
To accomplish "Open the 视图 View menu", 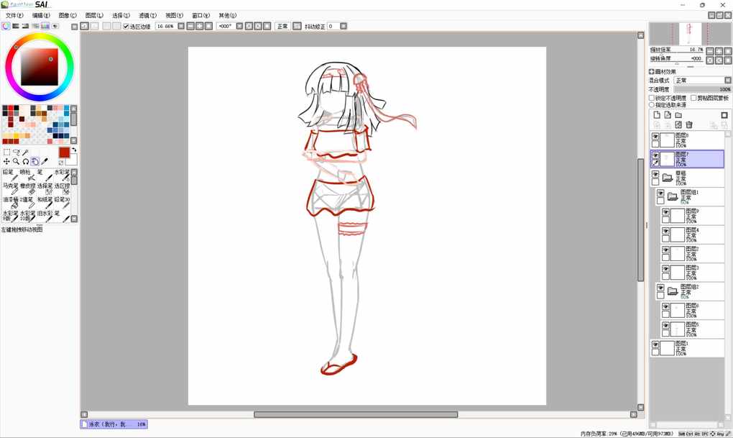I will [x=174, y=15].
